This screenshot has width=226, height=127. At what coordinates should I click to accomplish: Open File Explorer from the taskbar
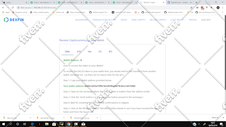pos(47,124)
